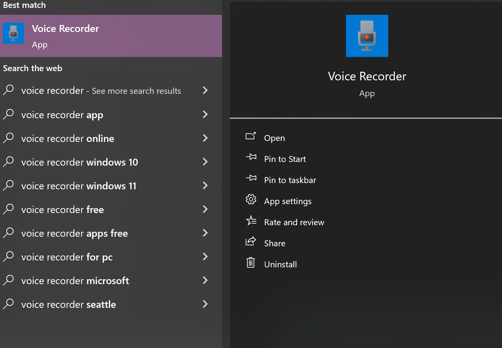
Task: Choose Uninstall from the actions list
Action: (x=280, y=264)
